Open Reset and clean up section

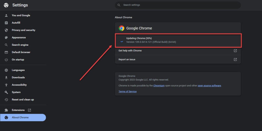point(23,100)
